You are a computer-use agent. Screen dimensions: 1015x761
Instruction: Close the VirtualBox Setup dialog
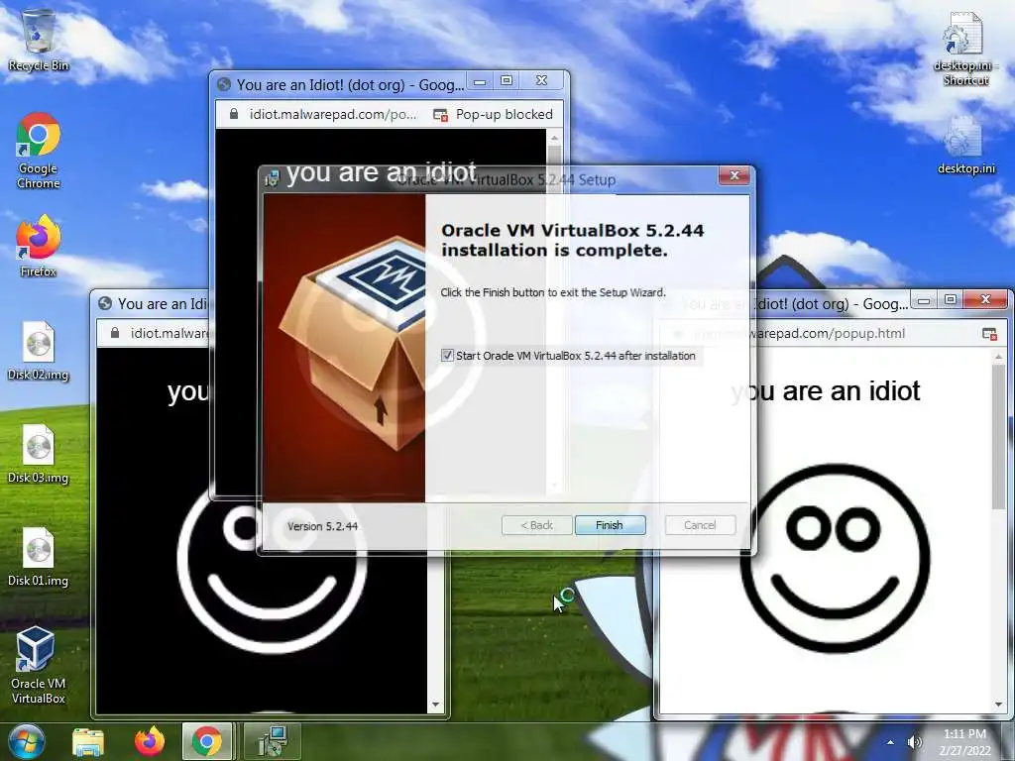pyautogui.click(x=734, y=175)
